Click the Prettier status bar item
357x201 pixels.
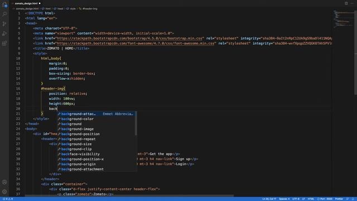(339, 199)
